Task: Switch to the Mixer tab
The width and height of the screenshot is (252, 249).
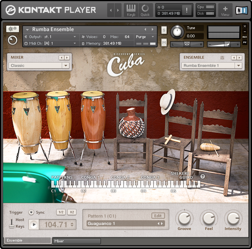Action: click(x=77, y=241)
